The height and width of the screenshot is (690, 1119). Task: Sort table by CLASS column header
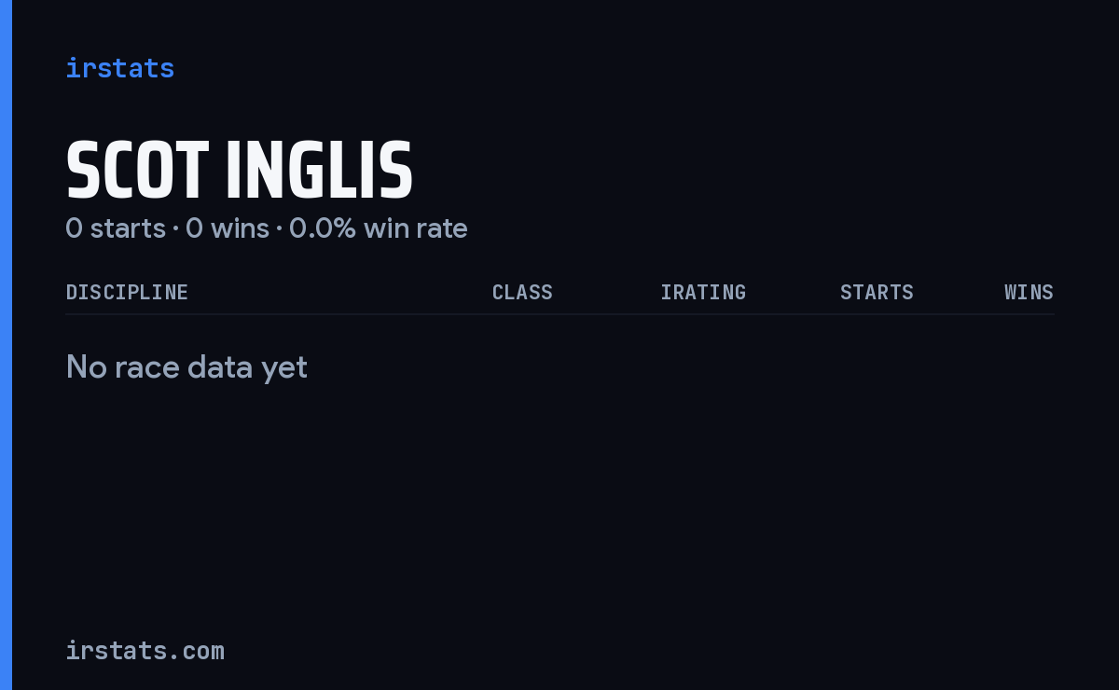522,292
